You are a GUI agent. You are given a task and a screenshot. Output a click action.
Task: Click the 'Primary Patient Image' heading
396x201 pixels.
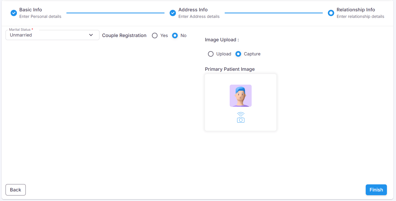pos(230,69)
